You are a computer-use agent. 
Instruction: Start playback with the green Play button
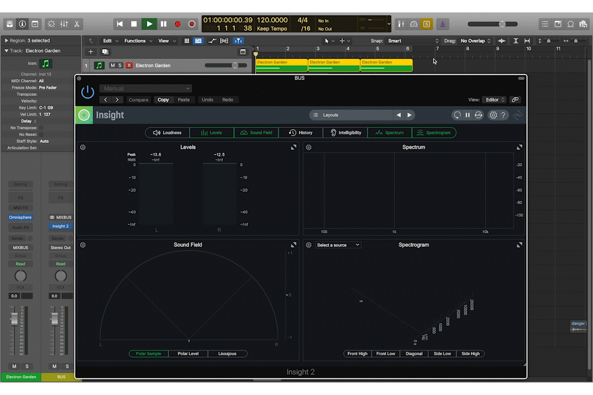pos(149,24)
